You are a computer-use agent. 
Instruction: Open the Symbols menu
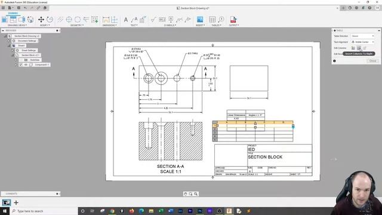pyautogui.click(x=170, y=25)
